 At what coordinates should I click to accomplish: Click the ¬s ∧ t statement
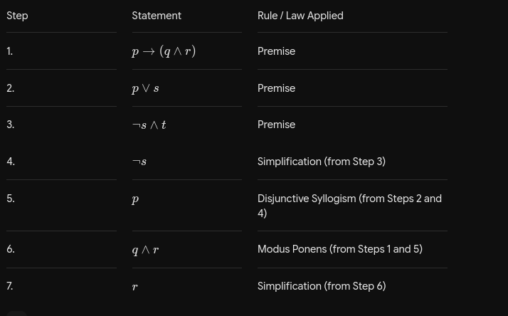[x=149, y=125]
